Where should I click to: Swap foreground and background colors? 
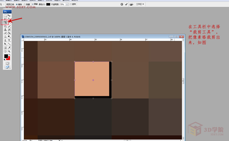point(10,55)
